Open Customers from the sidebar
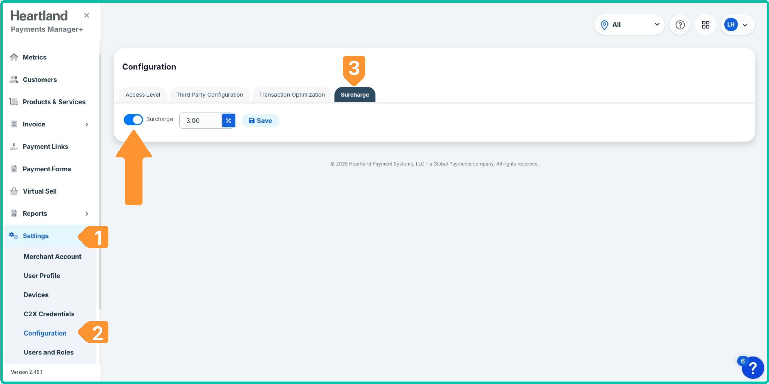 click(40, 79)
